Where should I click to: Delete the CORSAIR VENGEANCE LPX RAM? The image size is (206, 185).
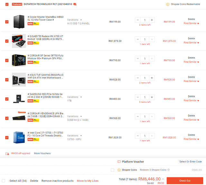(191, 116)
